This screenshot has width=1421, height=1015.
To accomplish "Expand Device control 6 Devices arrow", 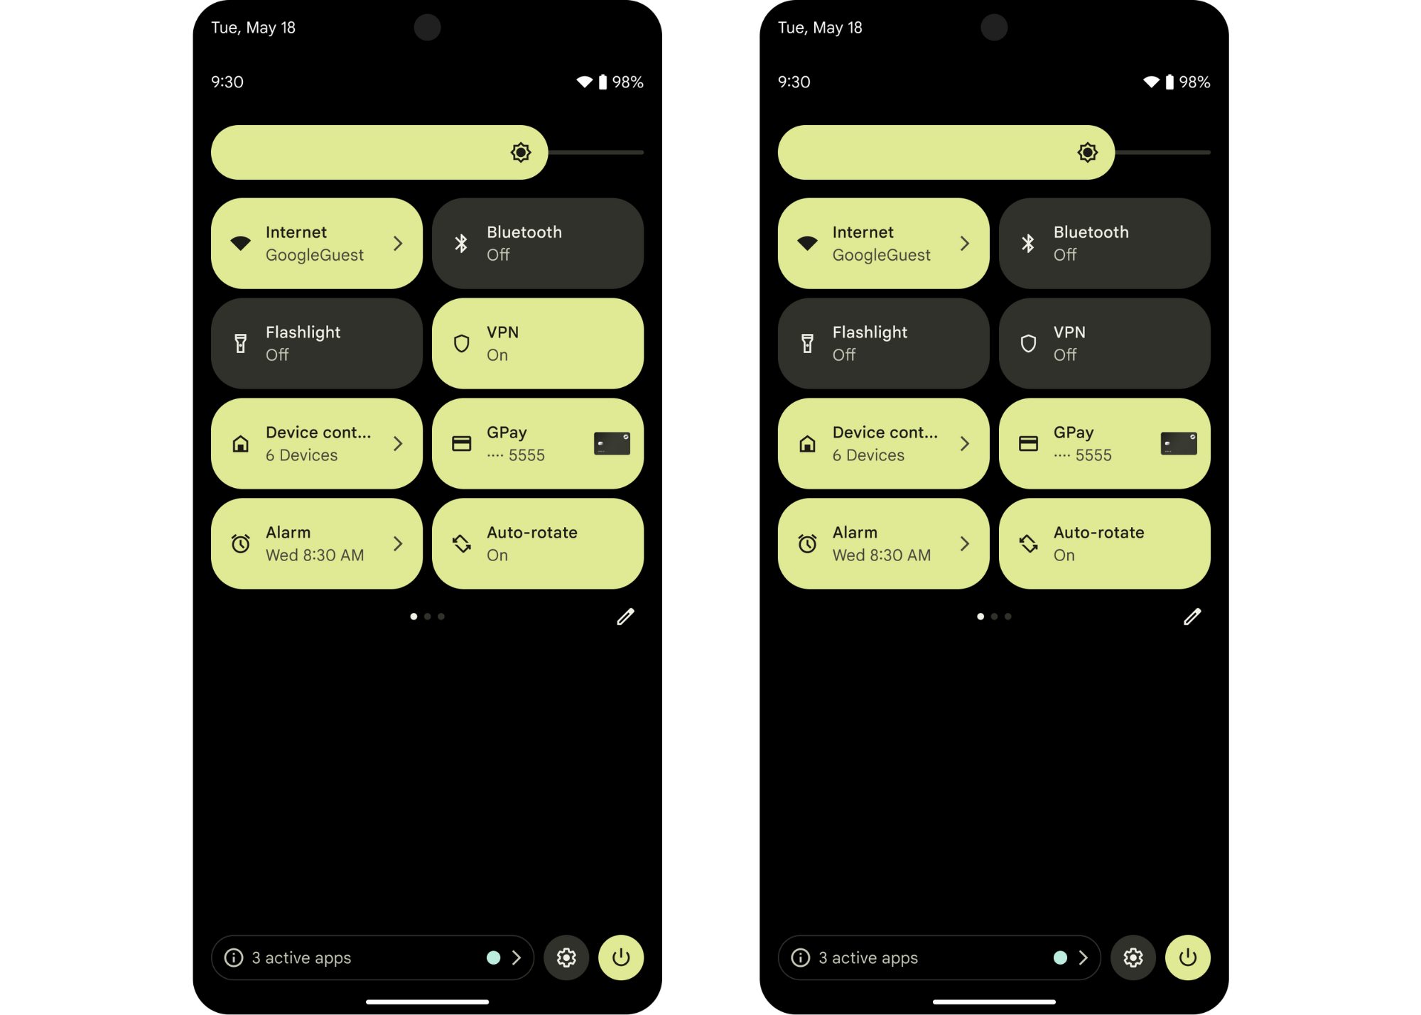I will pyautogui.click(x=399, y=444).
